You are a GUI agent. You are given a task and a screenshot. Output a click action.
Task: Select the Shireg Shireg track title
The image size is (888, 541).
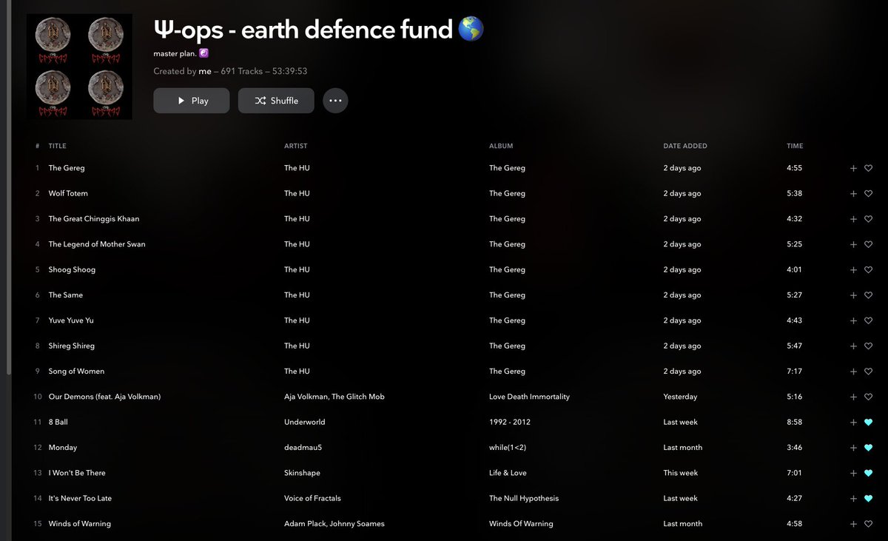[71, 346]
